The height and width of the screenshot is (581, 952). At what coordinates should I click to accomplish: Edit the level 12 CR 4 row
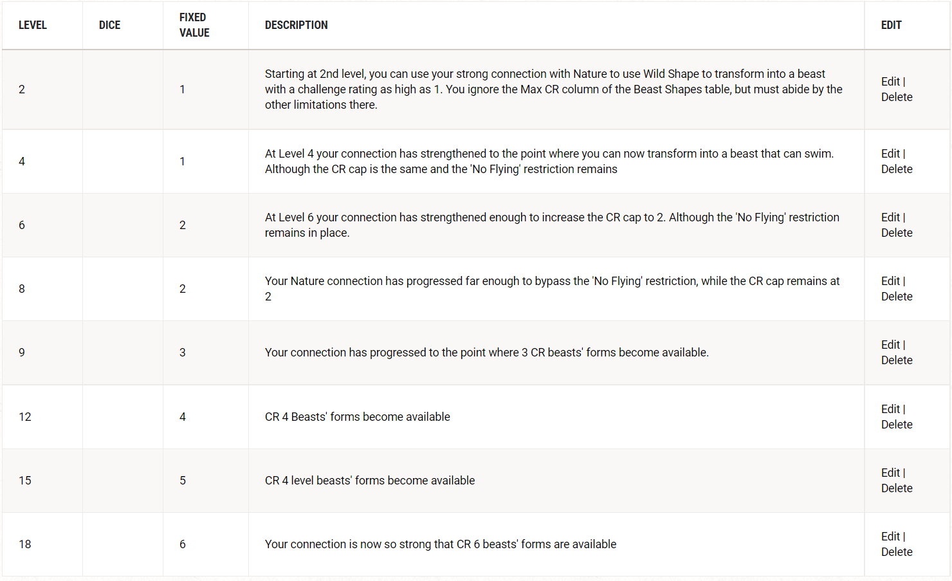click(890, 409)
